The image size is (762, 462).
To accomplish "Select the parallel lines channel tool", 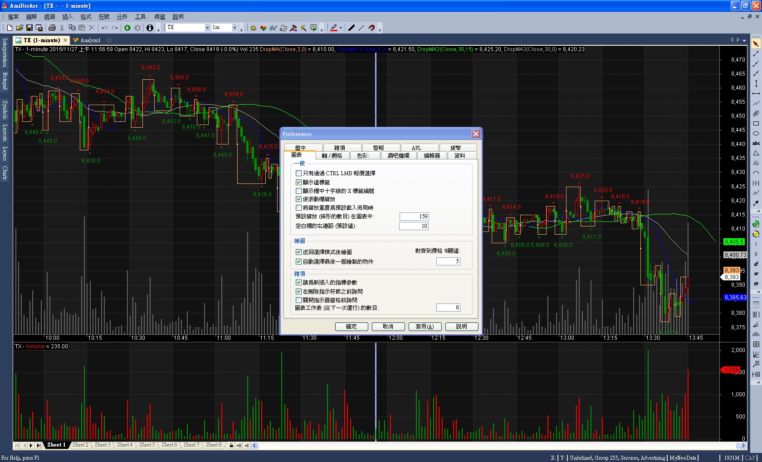I will [x=756, y=104].
